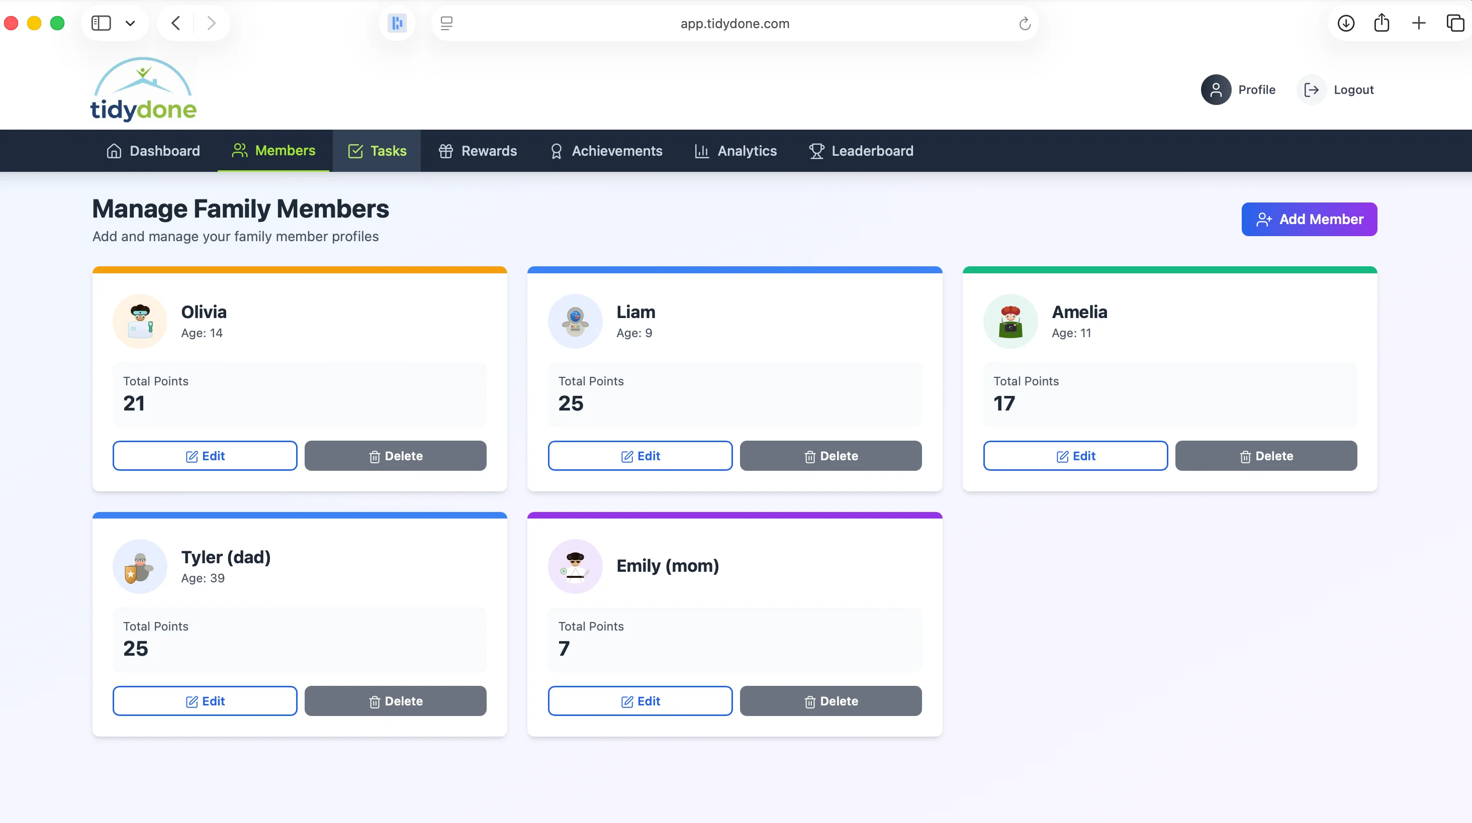Click the Safari share icon

pyautogui.click(x=1382, y=23)
